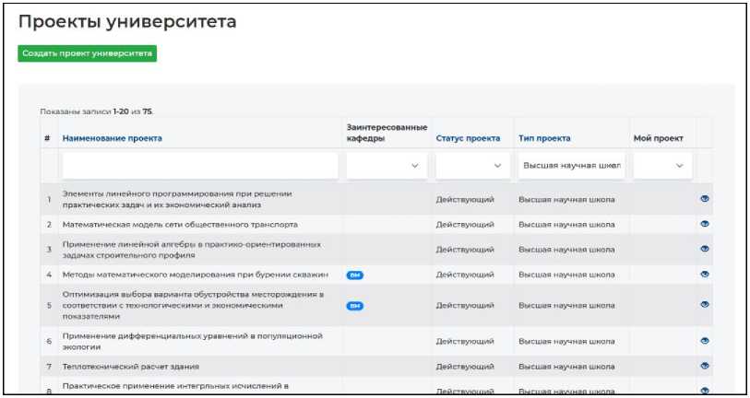Click Действующий status in Теплотехнический расчет row
Image resolution: width=750 pixels, height=398 pixels.
[465, 367]
